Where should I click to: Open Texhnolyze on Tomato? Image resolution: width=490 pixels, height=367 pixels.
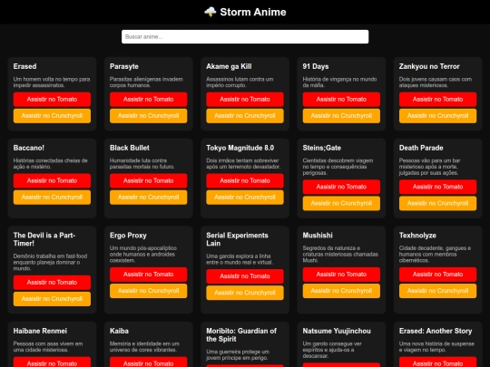click(437, 275)
